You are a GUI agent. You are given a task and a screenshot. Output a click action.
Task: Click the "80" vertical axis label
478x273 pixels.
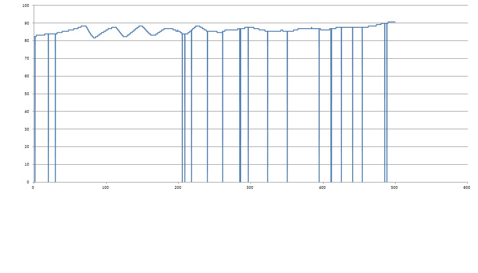[x=26, y=41]
